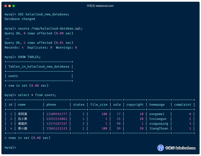Screen dimensions: 201x156
Task: Click the yellow minimize window button
Action: coord(10,6)
